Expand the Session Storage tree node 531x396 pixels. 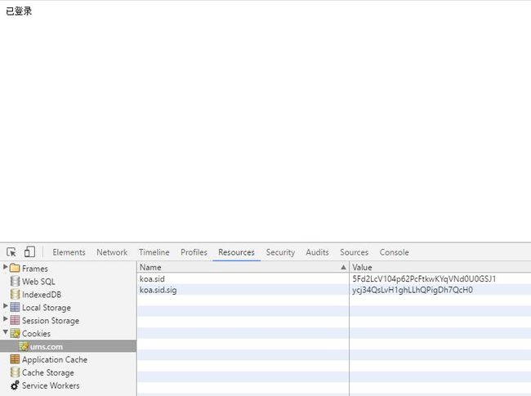(x=6, y=318)
